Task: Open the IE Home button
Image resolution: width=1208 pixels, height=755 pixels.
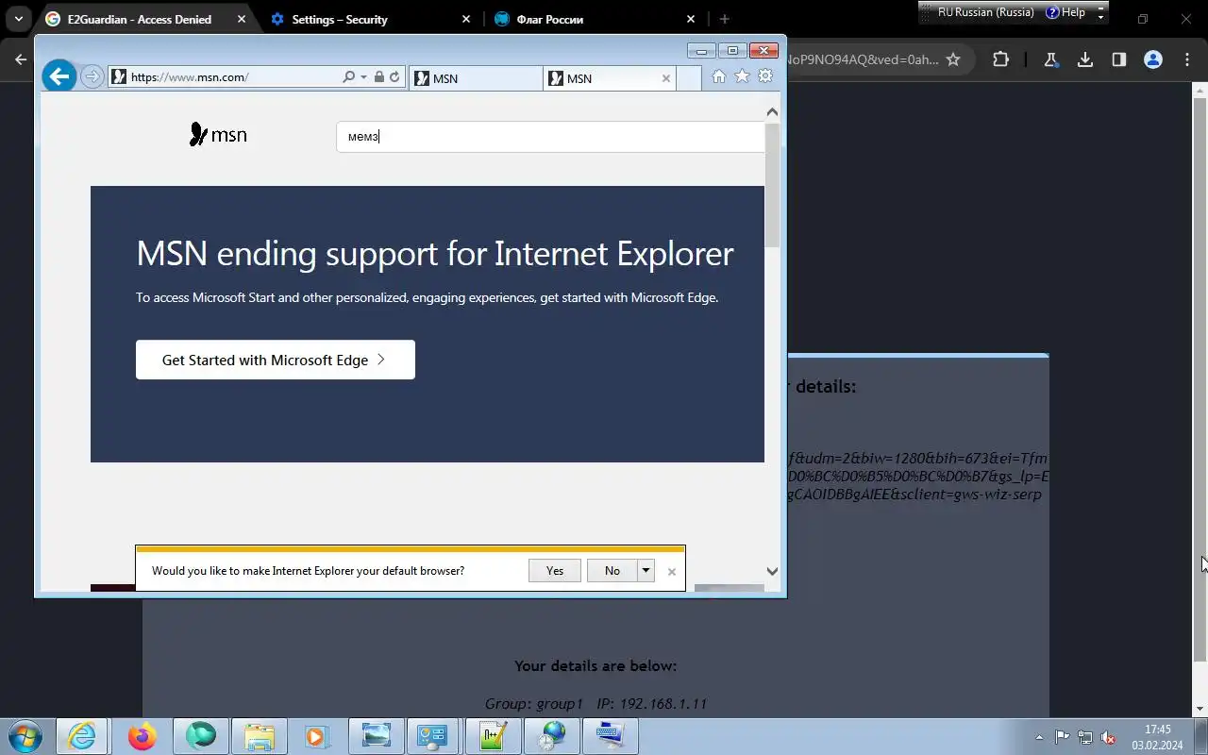Action: pos(719,76)
